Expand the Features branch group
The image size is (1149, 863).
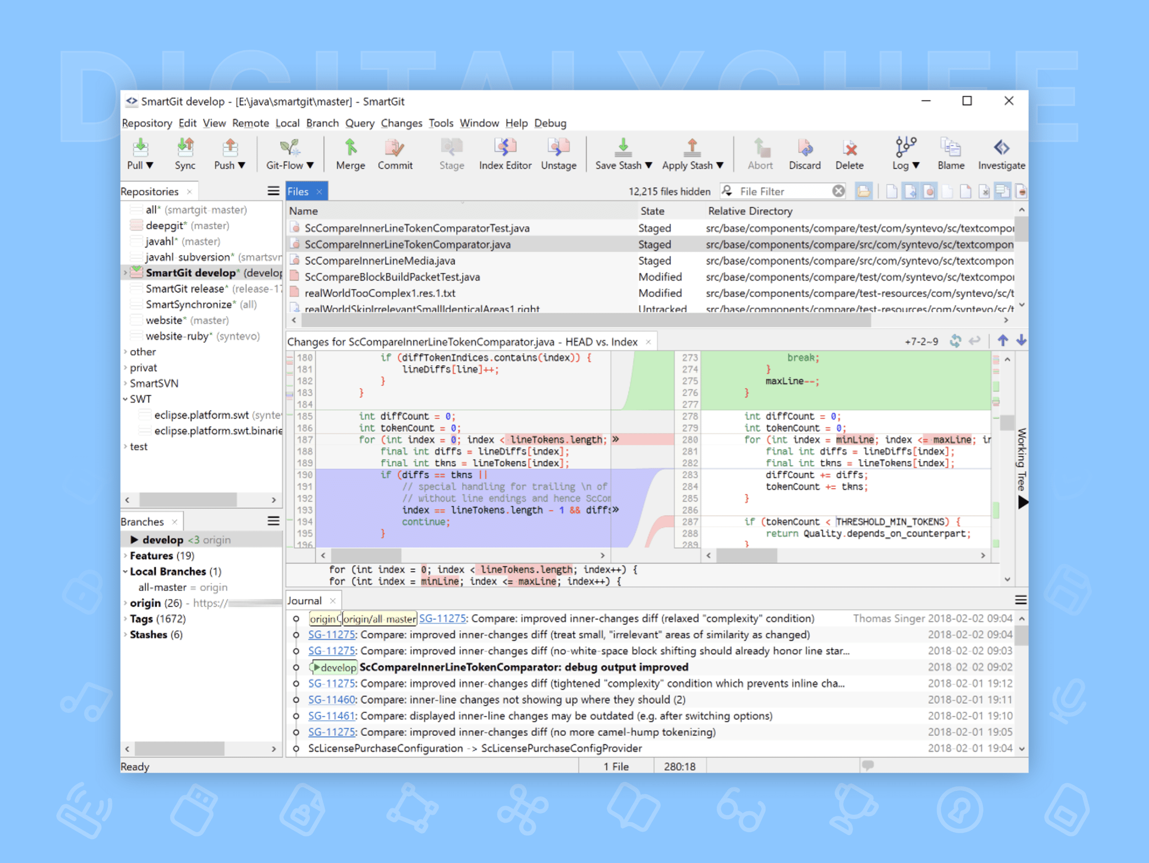pyautogui.click(x=125, y=556)
